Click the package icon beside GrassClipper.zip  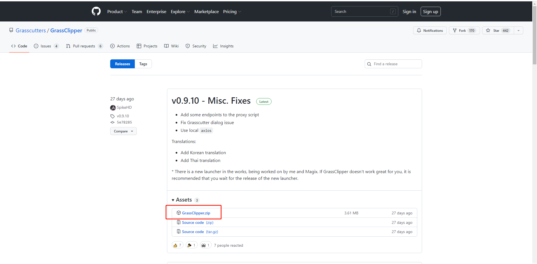click(179, 213)
